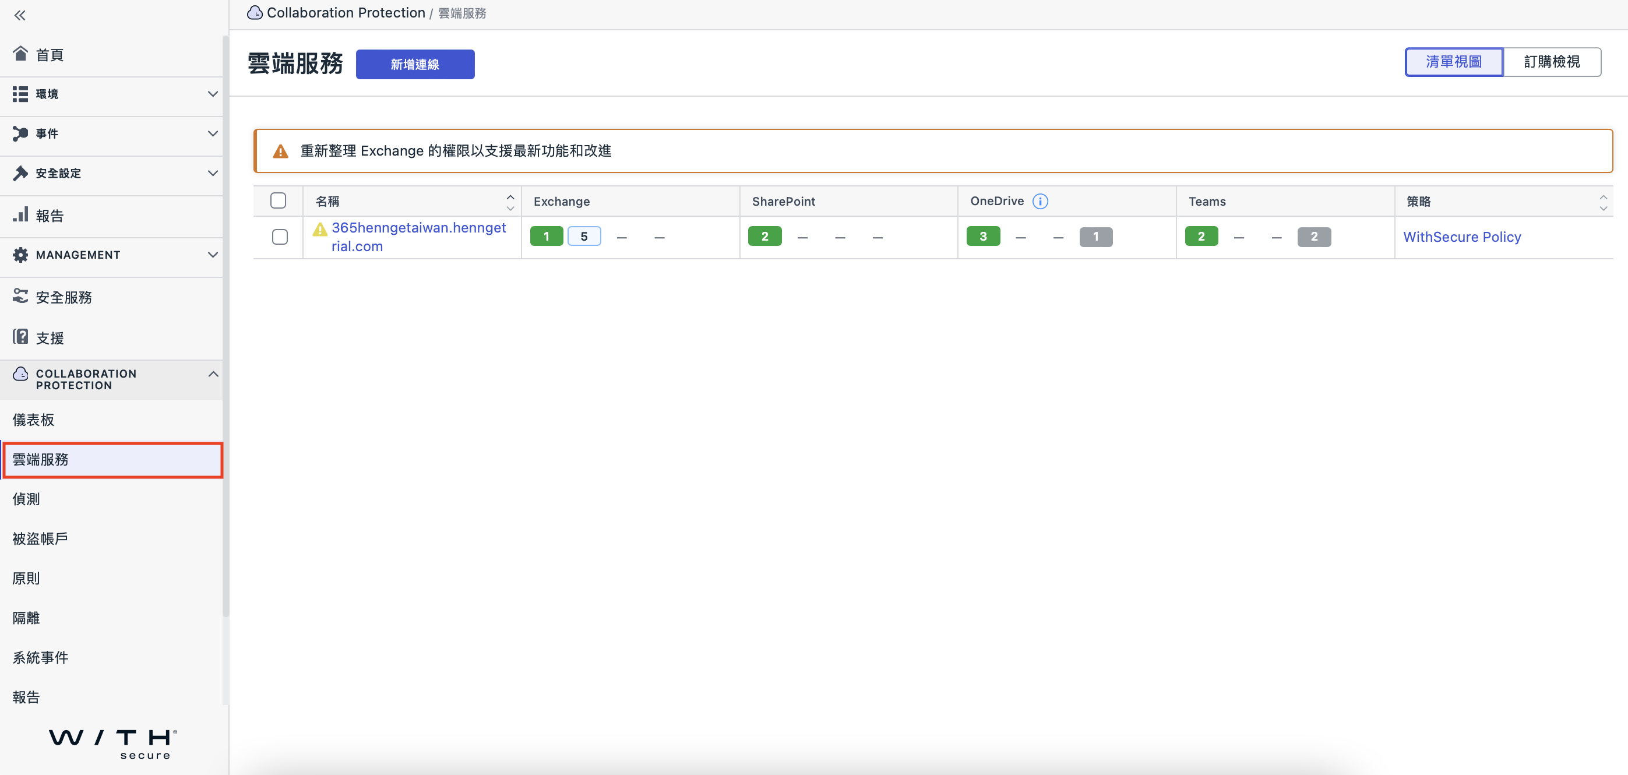The image size is (1628, 775).
Task: Click the Exchange permission refresh alert text
Action: tap(456, 151)
